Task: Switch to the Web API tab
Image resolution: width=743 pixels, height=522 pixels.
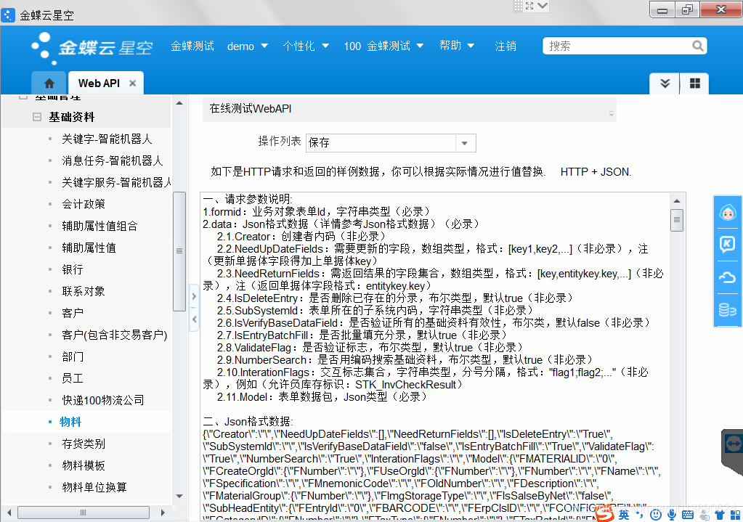Action: point(99,83)
